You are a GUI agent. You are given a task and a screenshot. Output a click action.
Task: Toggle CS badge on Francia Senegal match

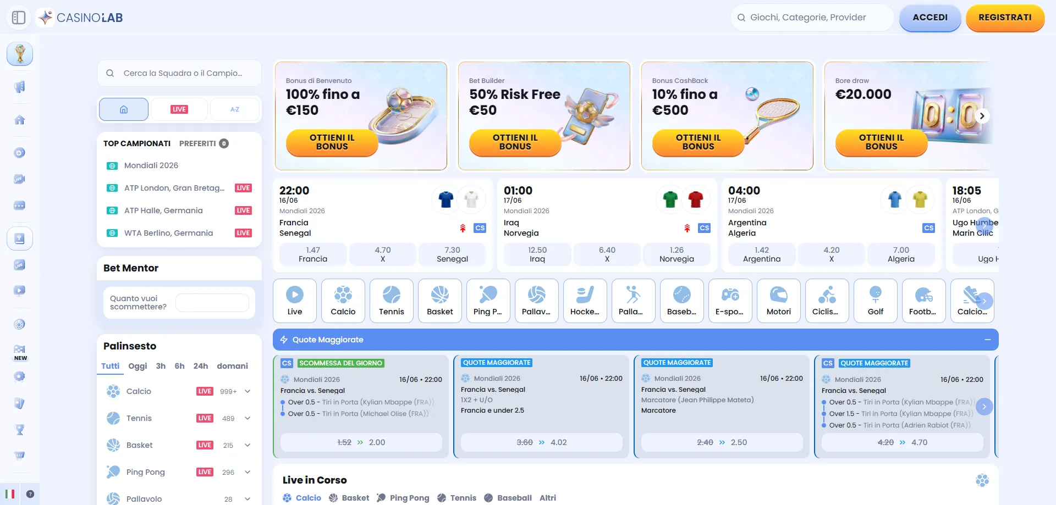(x=480, y=228)
